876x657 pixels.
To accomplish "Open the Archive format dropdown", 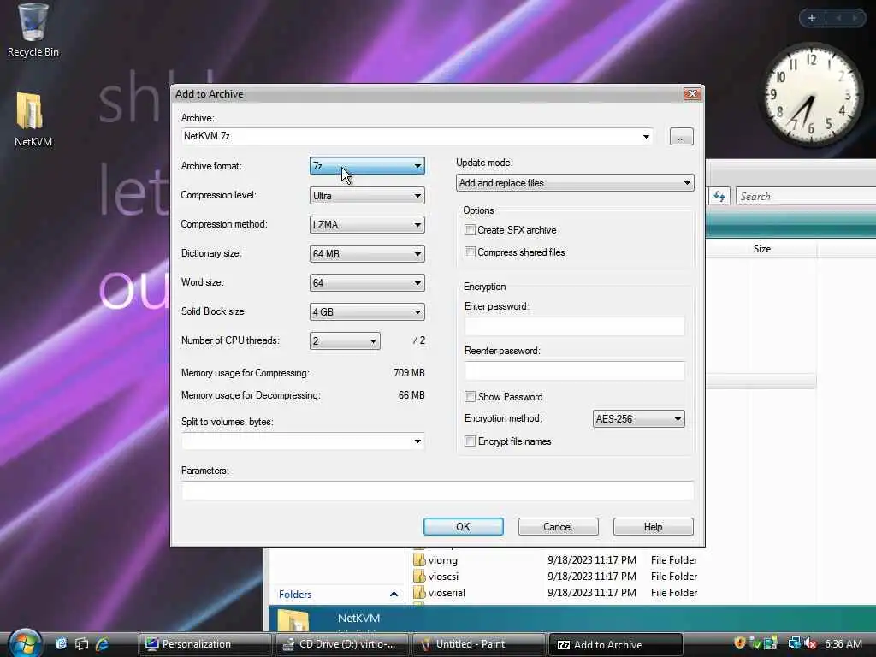I will coord(367,166).
